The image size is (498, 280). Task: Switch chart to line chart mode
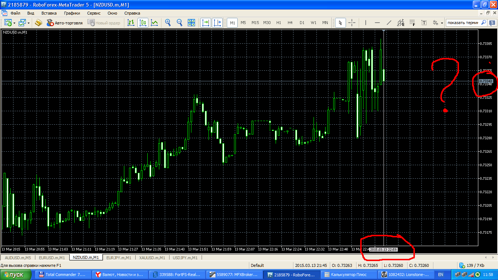pyautogui.click(x=155, y=23)
